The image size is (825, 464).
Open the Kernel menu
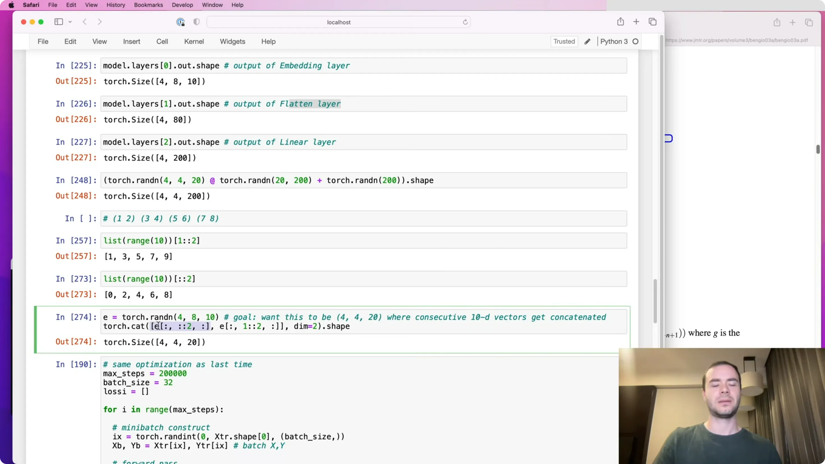[x=194, y=41]
